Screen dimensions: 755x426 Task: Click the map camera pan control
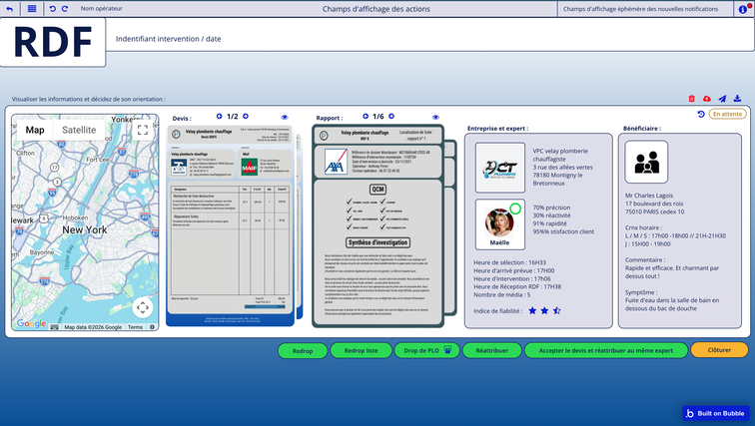(x=143, y=307)
